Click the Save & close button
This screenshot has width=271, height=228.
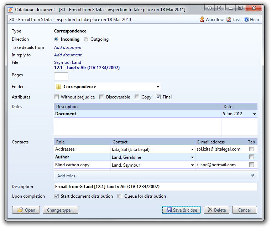(181, 210)
